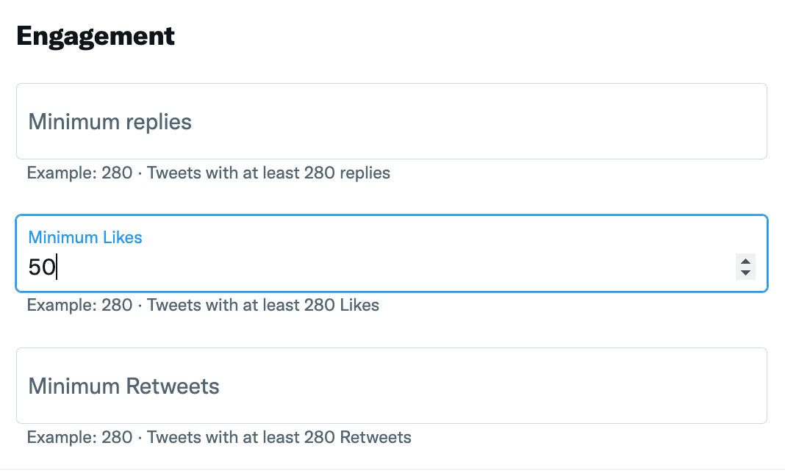This screenshot has width=785, height=476.
Task: Click the Engagement section heading
Action: 96,36
